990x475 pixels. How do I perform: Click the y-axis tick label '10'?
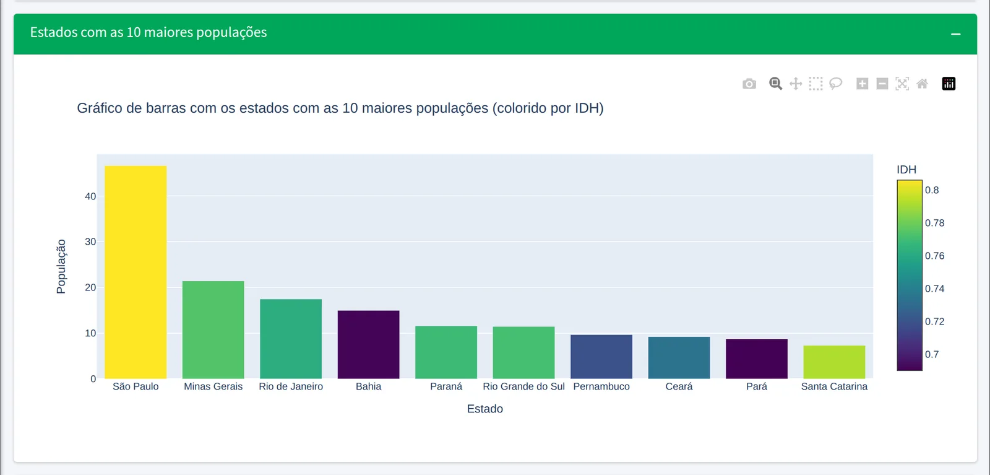90,333
